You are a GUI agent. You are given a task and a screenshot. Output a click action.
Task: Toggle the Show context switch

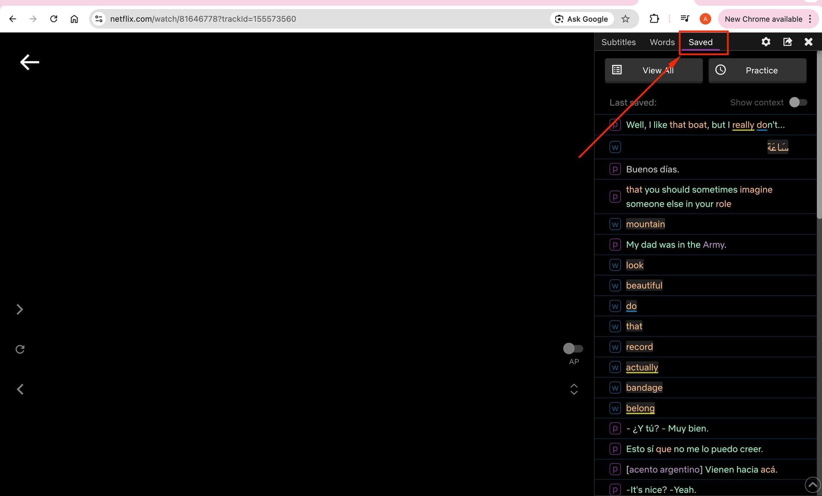798,102
